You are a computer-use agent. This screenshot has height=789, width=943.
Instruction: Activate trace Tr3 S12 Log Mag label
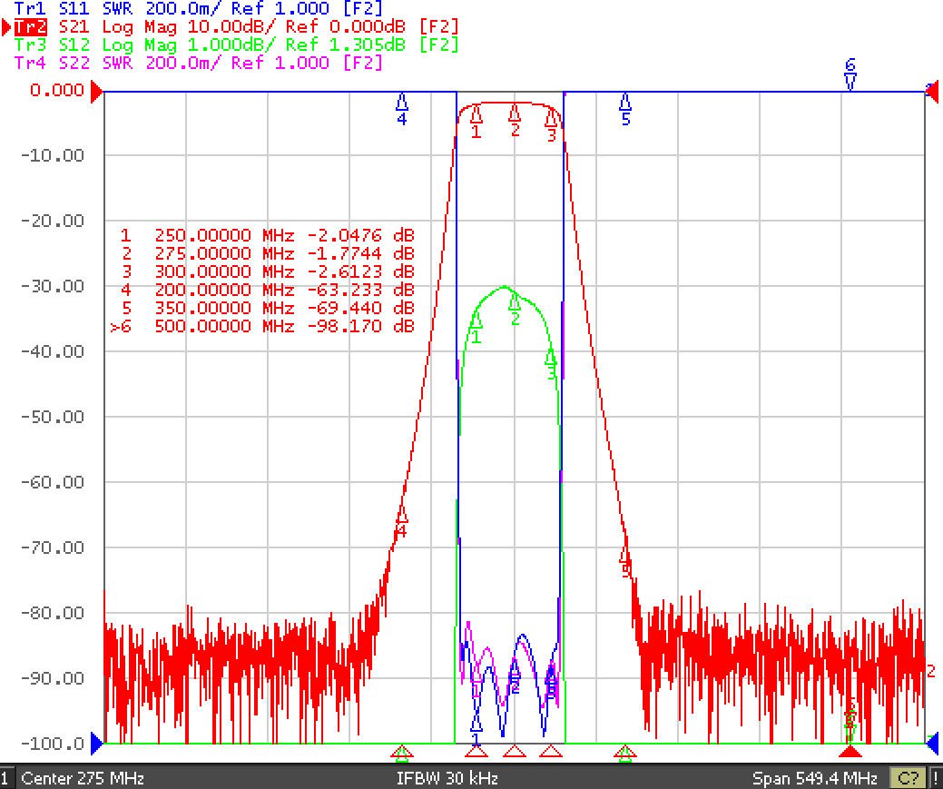pyautogui.click(x=236, y=44)
